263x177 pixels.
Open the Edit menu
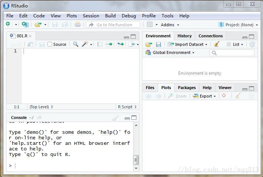pos(23,16)
